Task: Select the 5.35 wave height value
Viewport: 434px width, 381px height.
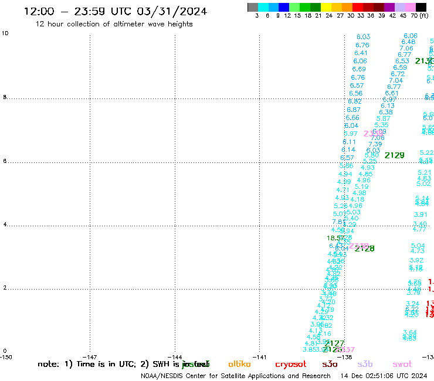Action: [381, 125]
